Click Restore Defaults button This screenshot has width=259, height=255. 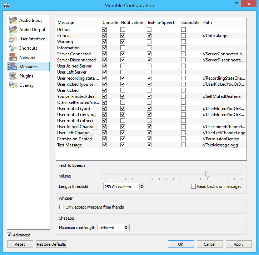[x=51, y=244]
